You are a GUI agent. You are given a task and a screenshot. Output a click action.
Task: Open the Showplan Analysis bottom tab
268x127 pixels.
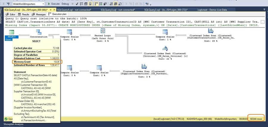(13, 124)
